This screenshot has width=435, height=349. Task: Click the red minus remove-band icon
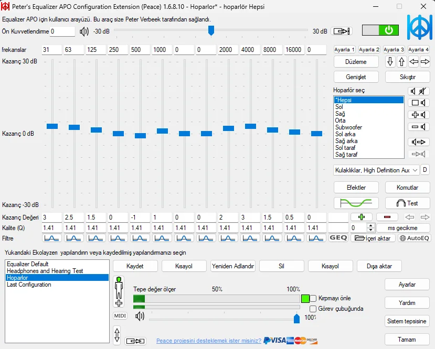point(387,217)
